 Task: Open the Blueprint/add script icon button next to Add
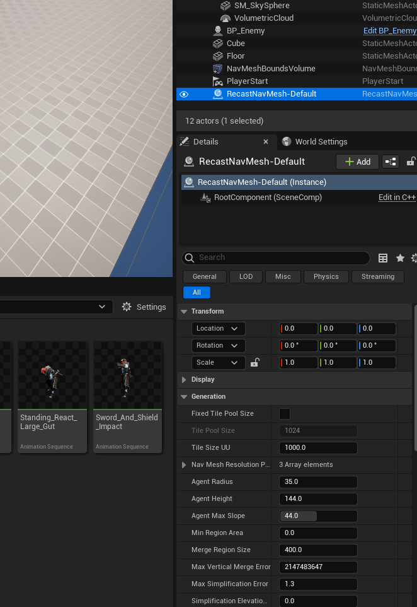[391, 162]
